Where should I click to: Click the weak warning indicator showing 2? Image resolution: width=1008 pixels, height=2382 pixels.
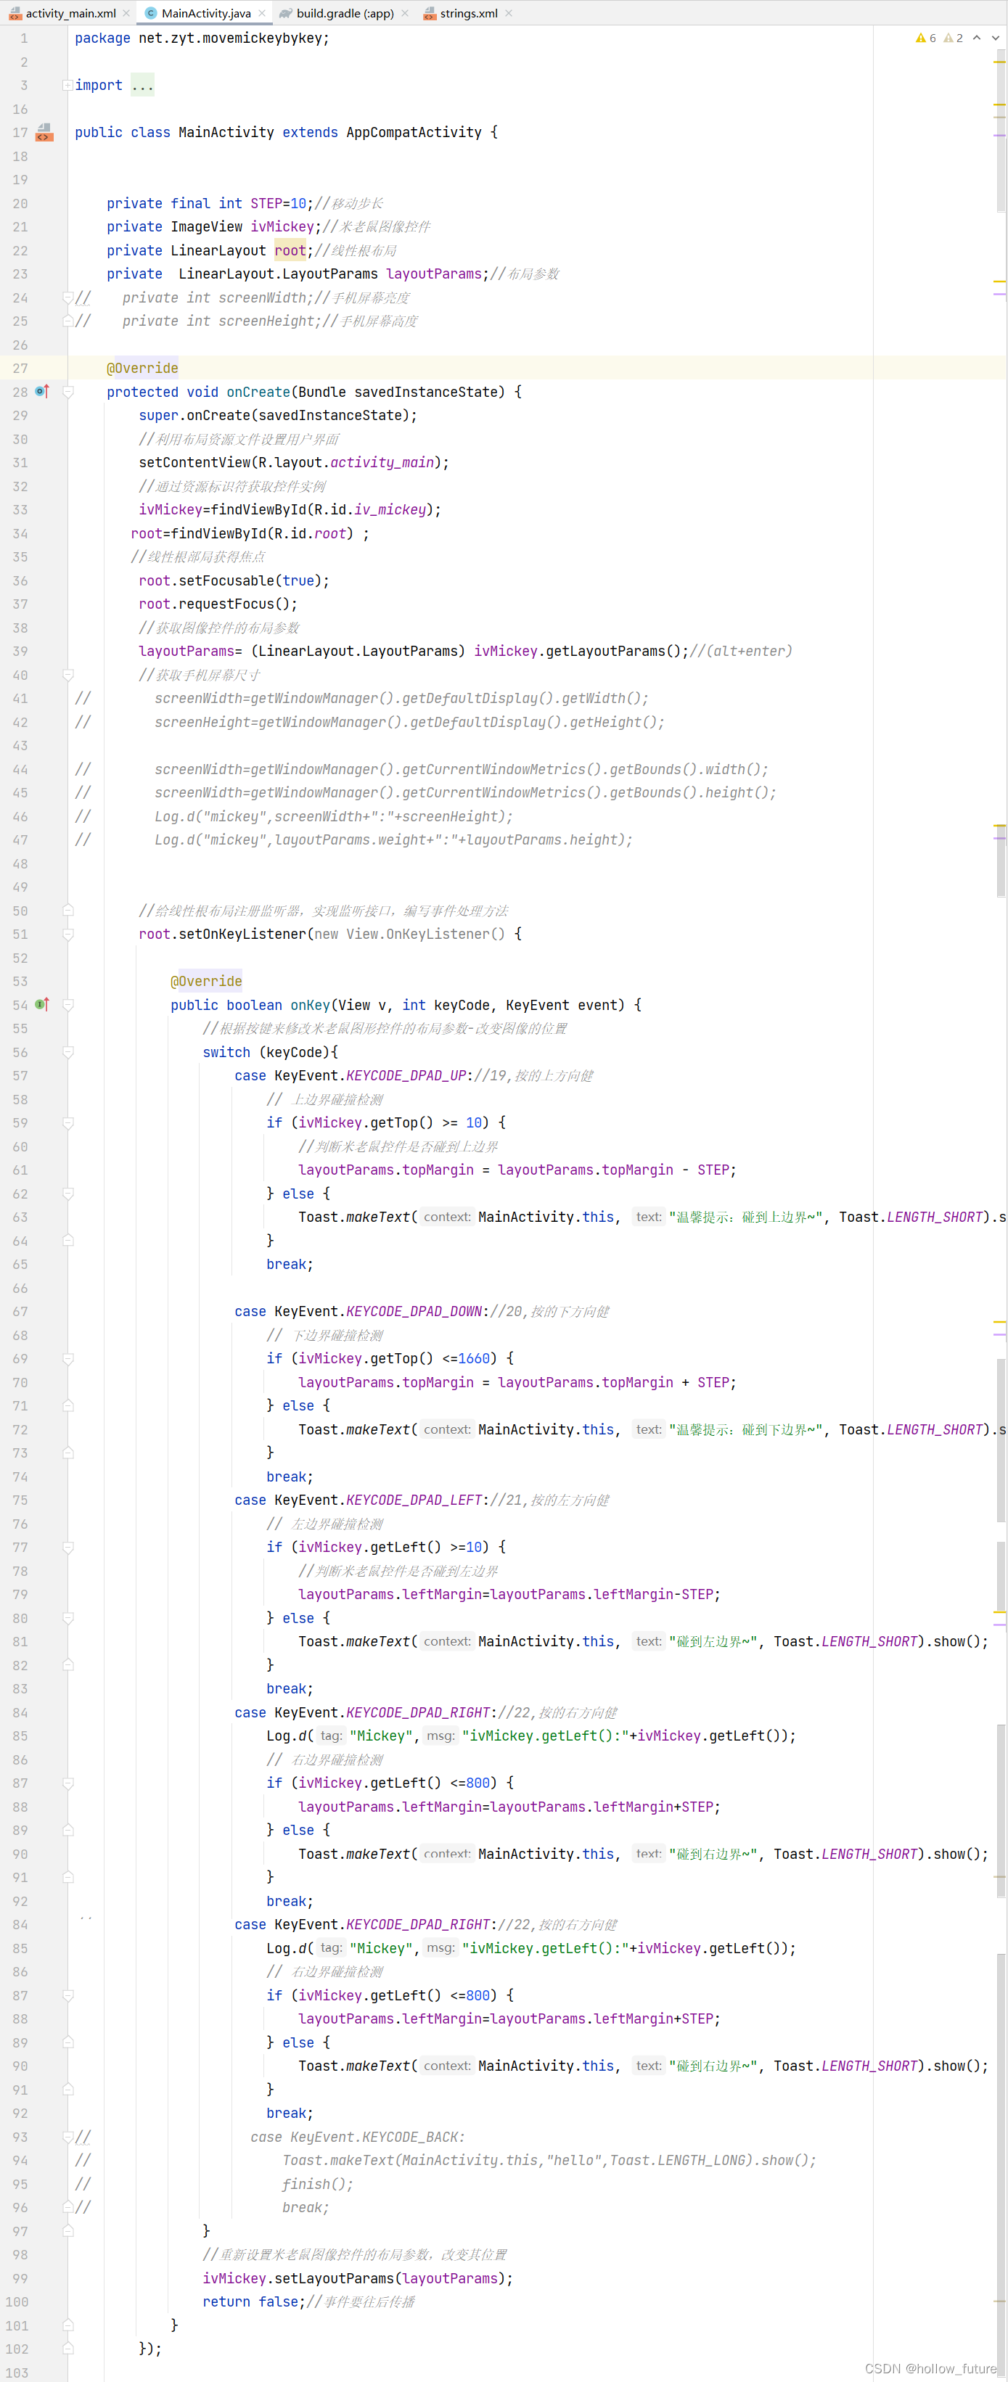coord(954,38)
